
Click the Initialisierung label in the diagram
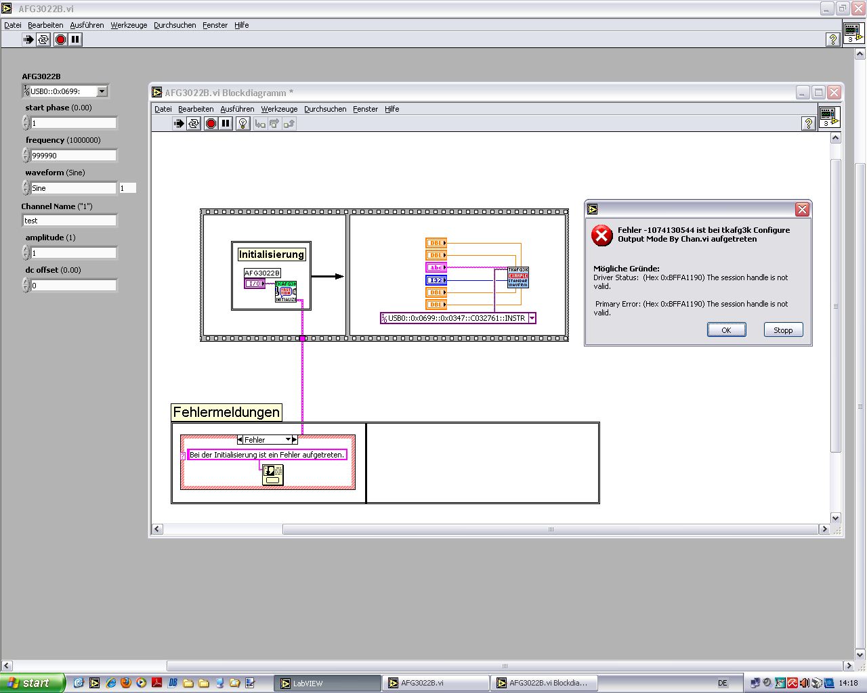pos(272,254)
